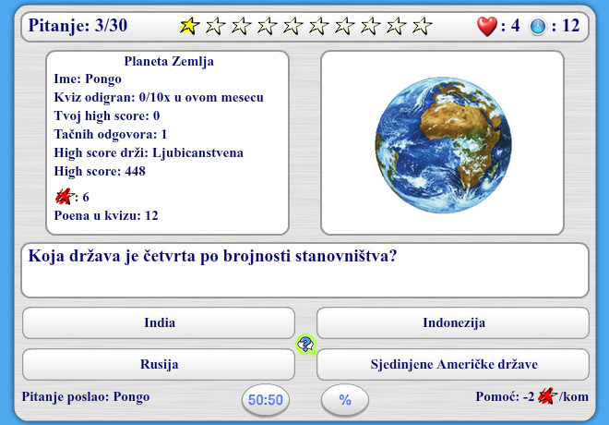
Task: Click Tvoj high score: 0
Action: coord(107,115)
